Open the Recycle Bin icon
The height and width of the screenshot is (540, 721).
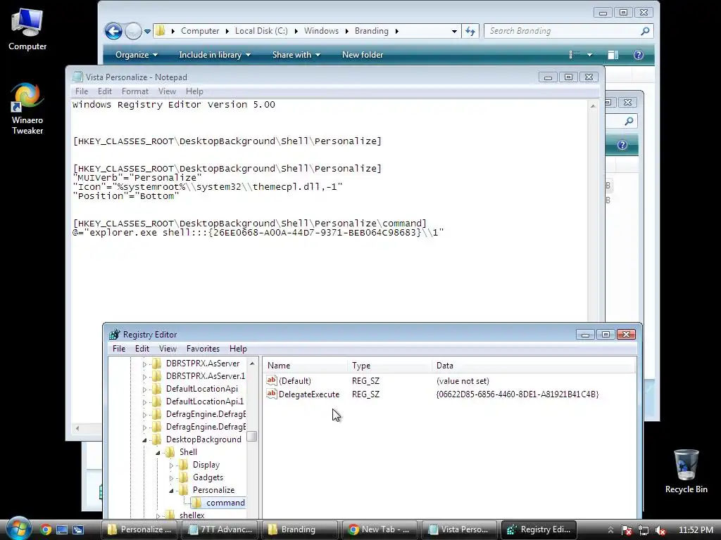coord(686,472)
